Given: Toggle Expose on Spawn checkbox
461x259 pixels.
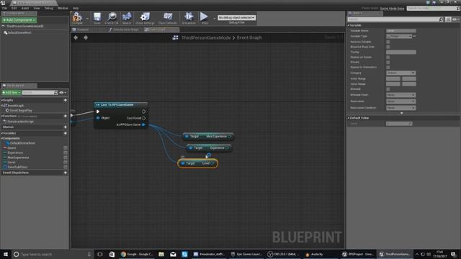Looking at the screenshot, I should (x=388, y=57).
